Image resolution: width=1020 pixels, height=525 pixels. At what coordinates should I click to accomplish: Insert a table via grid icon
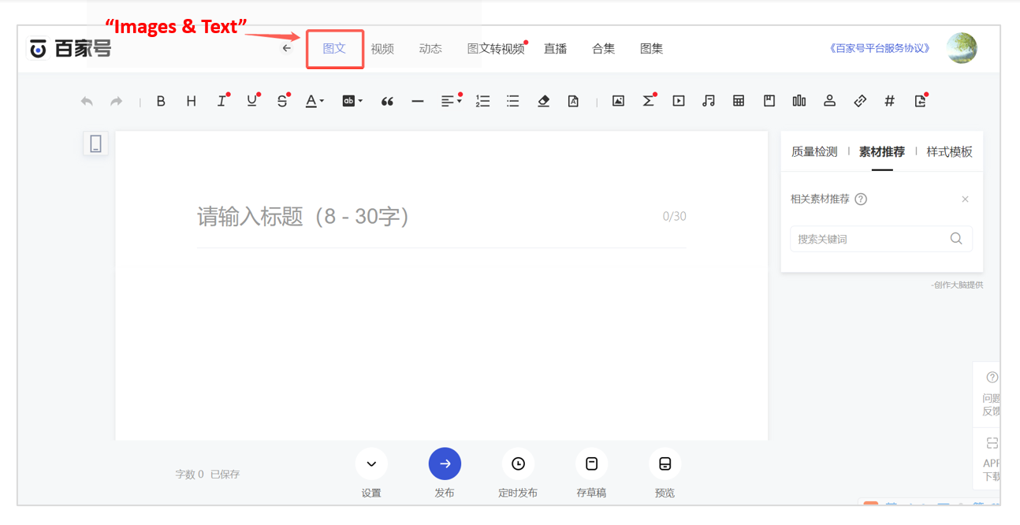click(x=739, y=101)
